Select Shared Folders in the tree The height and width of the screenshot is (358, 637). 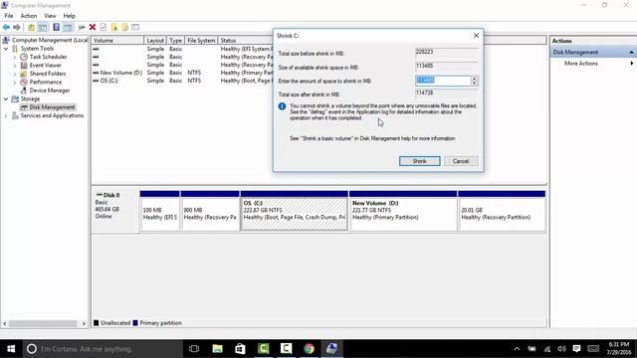48,74
